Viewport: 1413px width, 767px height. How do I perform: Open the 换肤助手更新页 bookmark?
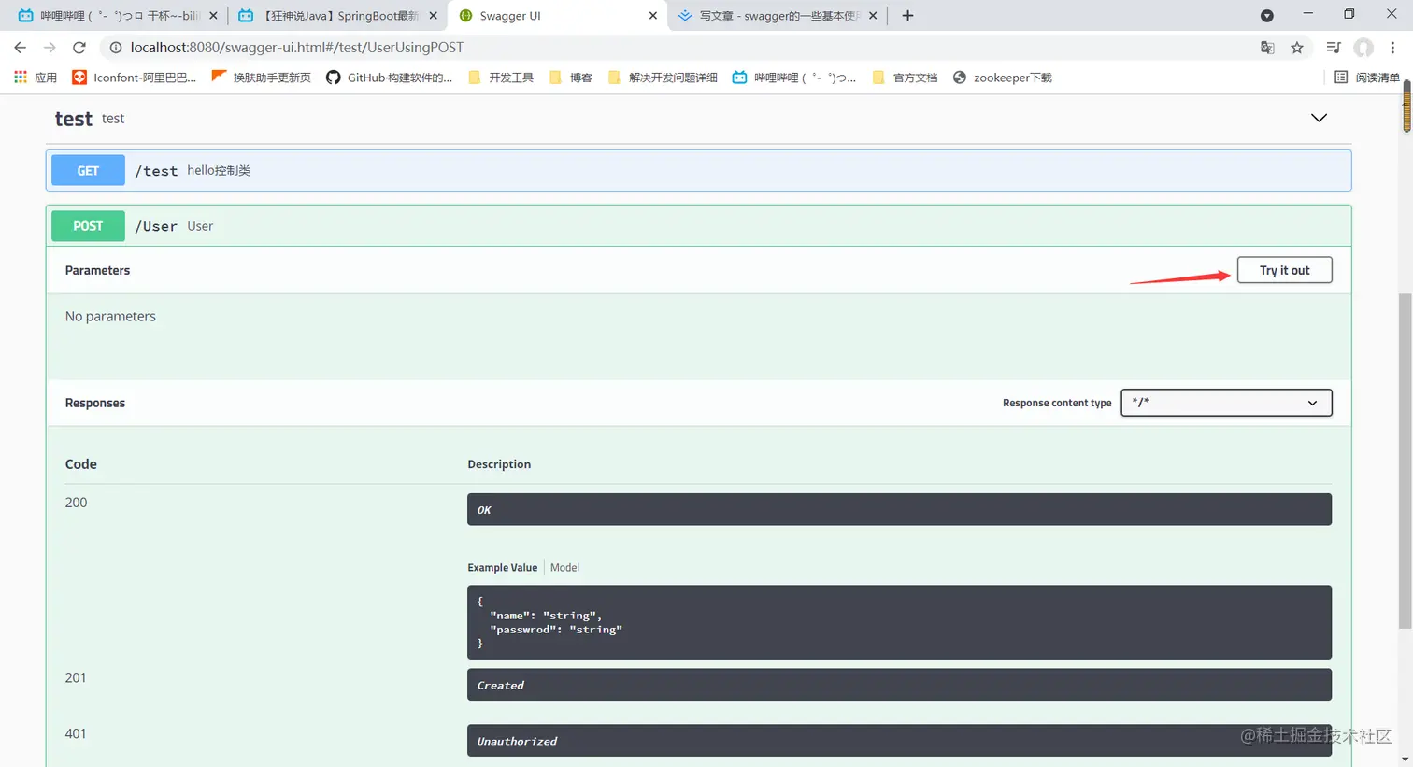[262, 78]
